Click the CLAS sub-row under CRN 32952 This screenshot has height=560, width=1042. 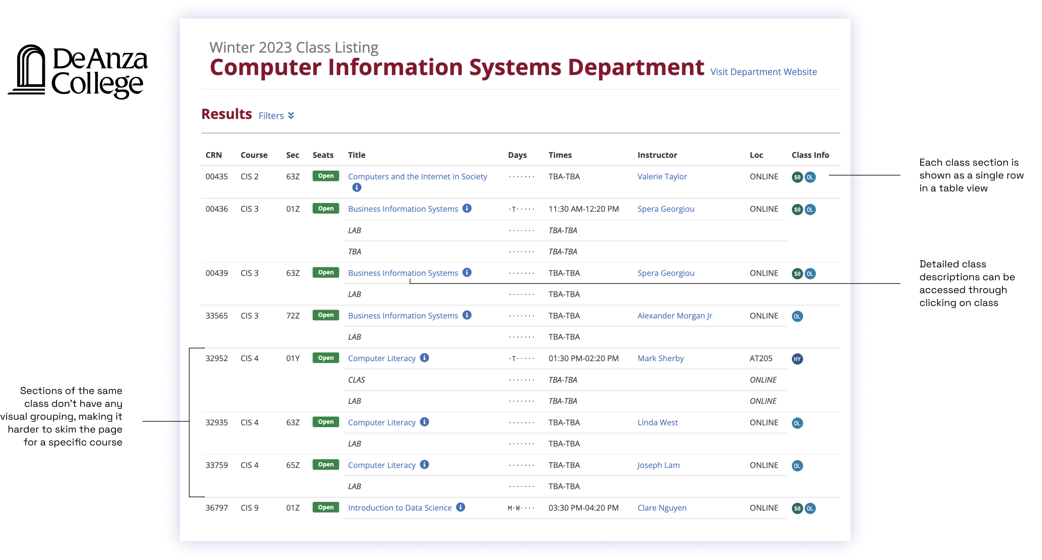coord(565,380)
